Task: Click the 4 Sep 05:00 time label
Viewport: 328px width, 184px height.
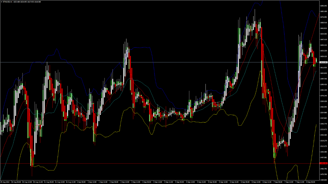Action: click(x=180, y=182)
